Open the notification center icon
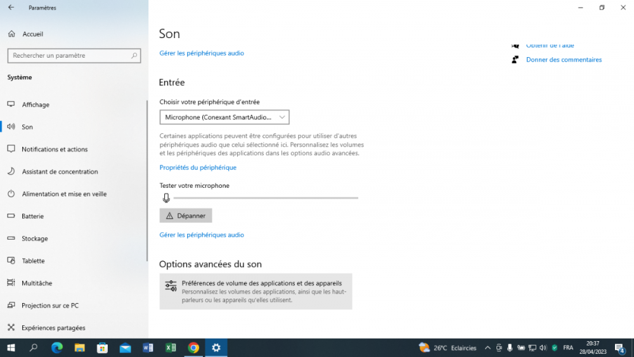Image resolution: width=634 pixels, height=357 pixels. pyautogui.click(x=620, y=347)
